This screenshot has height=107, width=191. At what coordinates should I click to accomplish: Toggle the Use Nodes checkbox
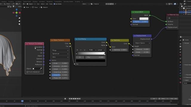pyautogui.click(x=54, y=4)
